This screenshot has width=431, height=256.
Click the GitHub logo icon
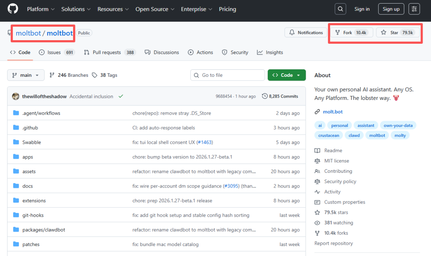tap(13, 9)
